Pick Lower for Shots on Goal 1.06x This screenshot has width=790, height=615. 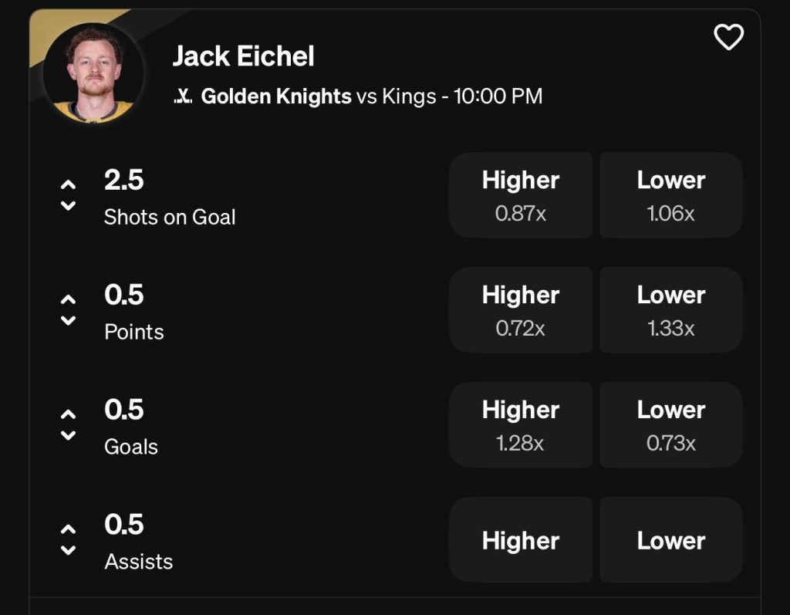click(x=670, y=194)
